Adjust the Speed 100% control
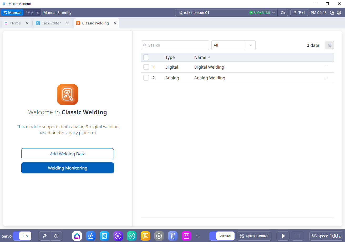 (326, 236)
